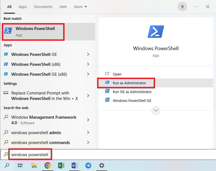The image size is (216, 171).
Task: Click search icon beside windows powershell admin
Action: pyautogui.click(x=6, y=132)
